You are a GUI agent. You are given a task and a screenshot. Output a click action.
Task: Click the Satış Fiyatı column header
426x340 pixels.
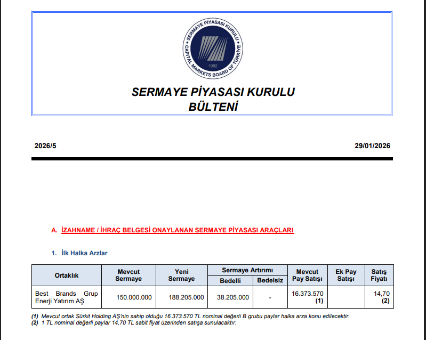(379, 276)
